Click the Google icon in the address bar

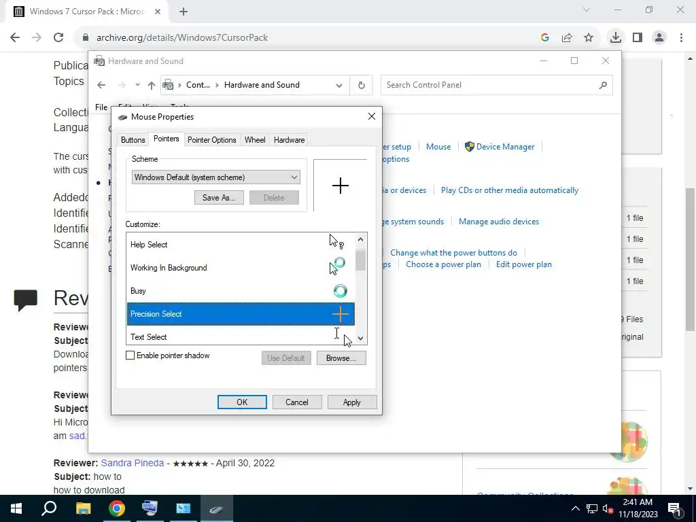click(x=544, y=38)
